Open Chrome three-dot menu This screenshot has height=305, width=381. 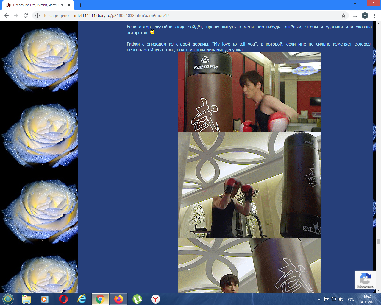374,15
